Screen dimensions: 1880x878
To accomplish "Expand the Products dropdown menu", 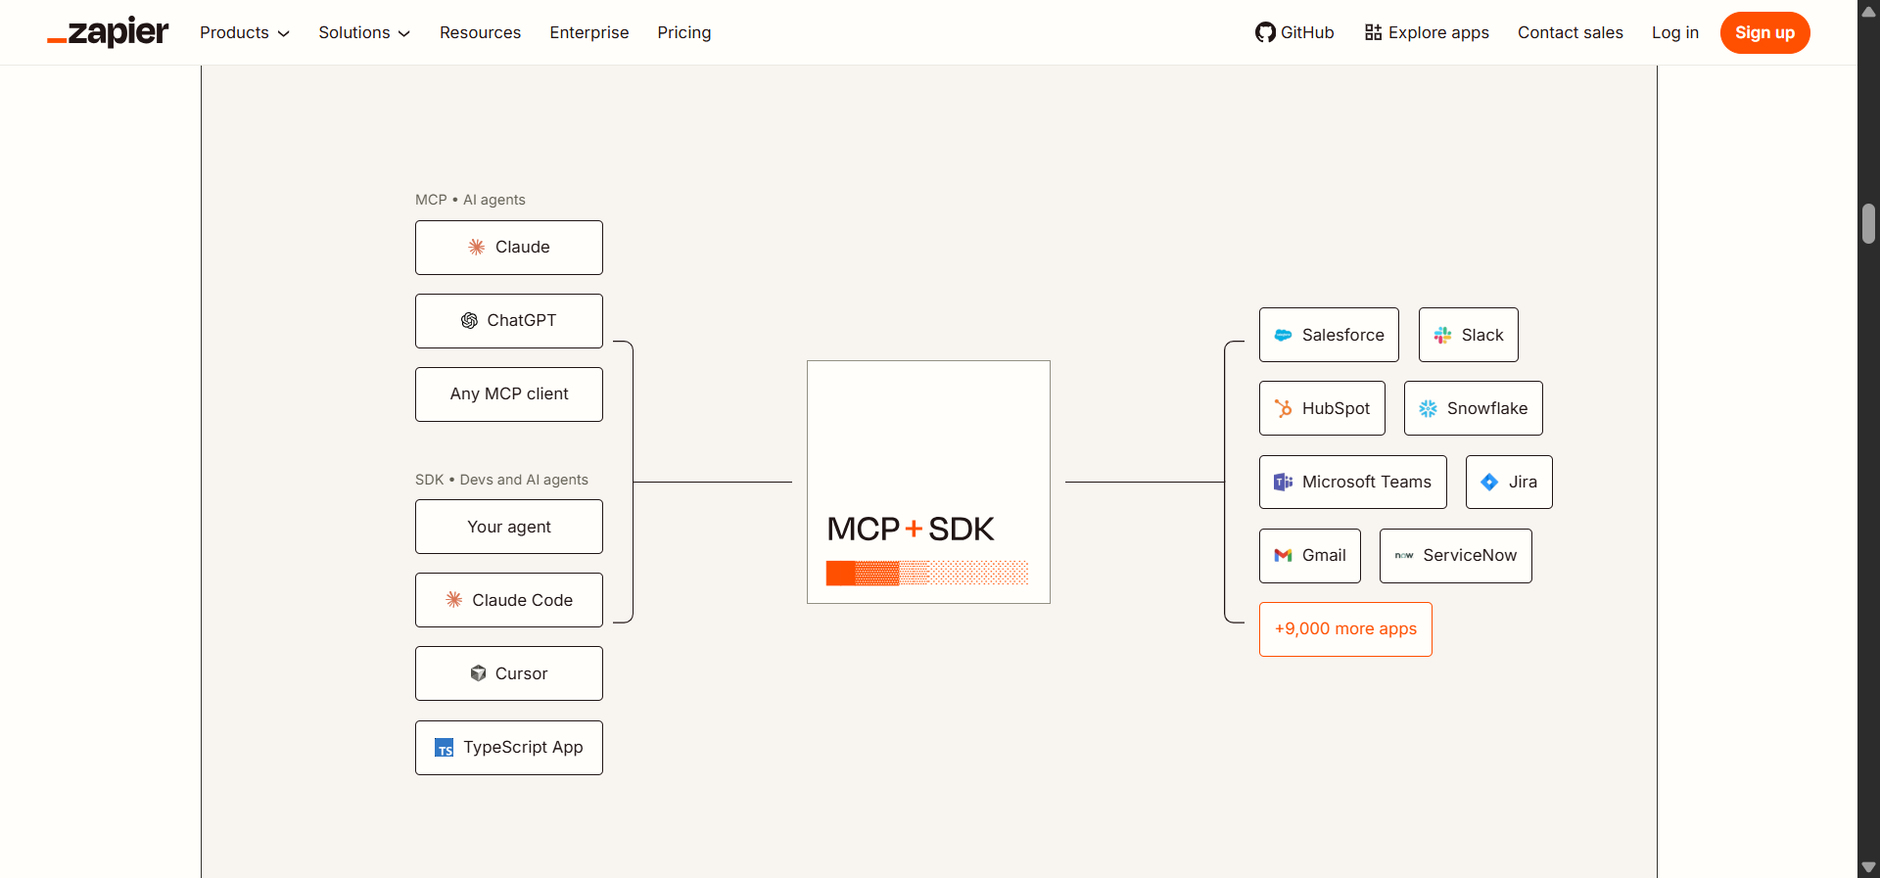I will tap(245, 32).
